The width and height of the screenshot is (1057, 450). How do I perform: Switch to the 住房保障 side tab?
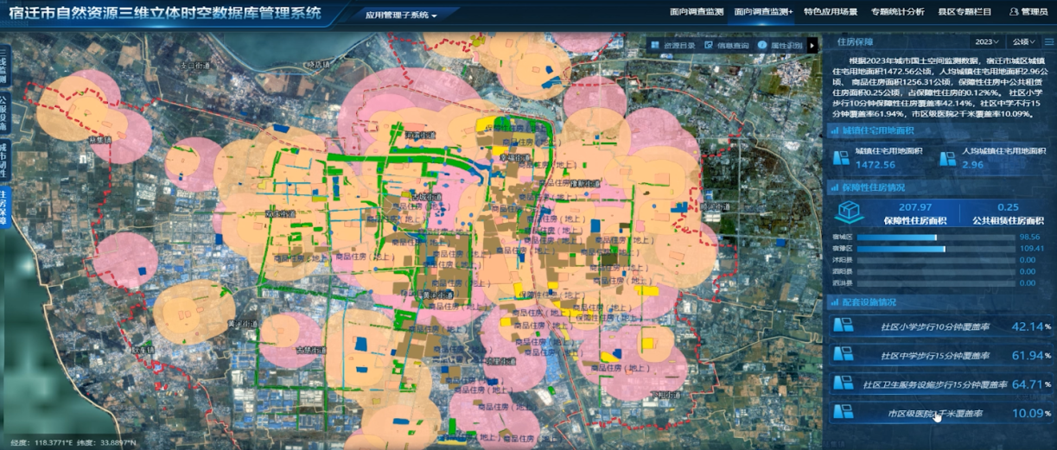coord(4,206)
